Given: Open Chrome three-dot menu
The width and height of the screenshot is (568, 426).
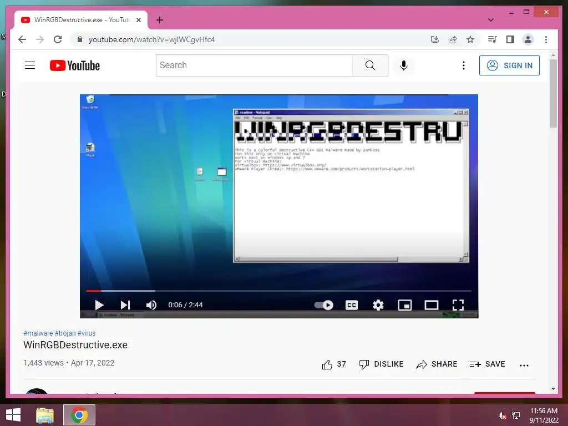Looking at the screenshot, I should 546,39.
